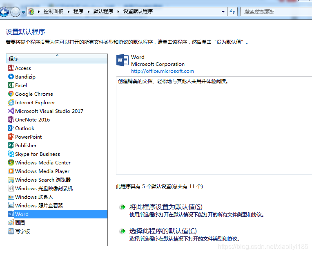This screenshot has height=254, width=312.
Task: Click the 画图 paint icon
Action: tap(11, 223)
